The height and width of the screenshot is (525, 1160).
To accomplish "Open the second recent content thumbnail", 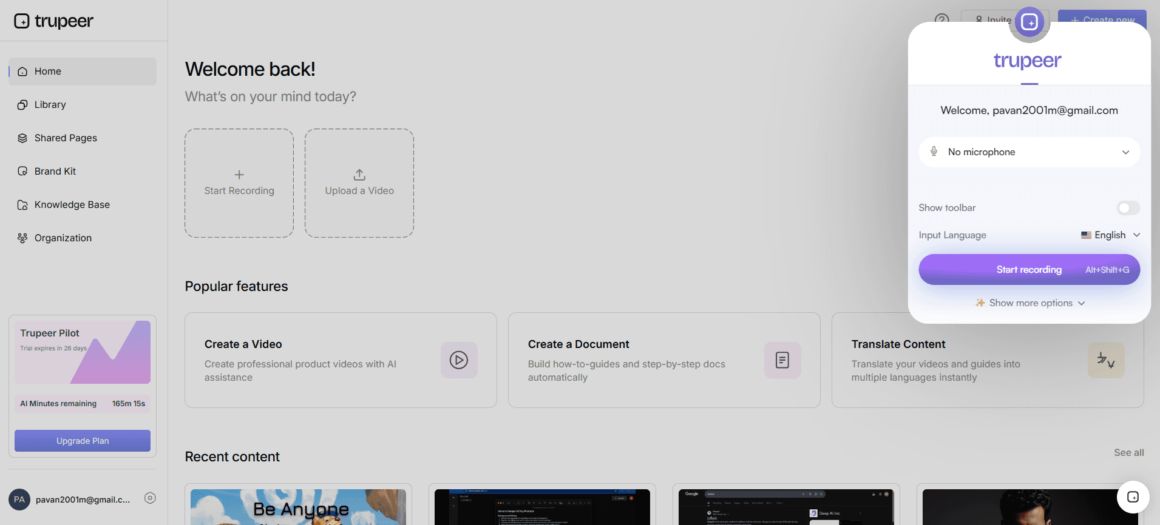I will [542, 507].
